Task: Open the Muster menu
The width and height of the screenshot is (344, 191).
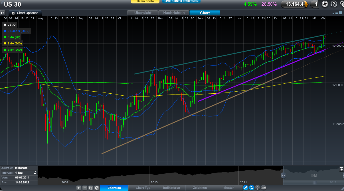Action: point(228,188)
